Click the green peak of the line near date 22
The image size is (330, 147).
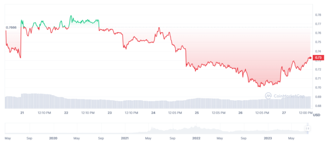pyautogui.click(x=71, y=16)
